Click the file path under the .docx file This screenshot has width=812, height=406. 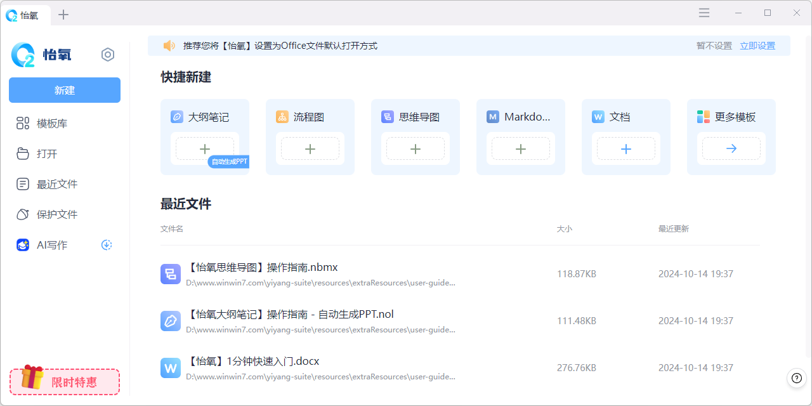coord(320,377)
